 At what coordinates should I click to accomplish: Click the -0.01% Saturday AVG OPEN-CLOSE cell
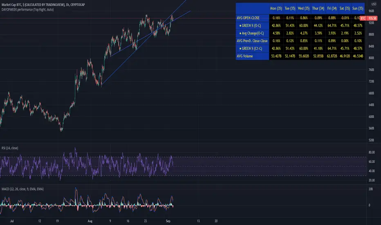click(x=345, y=18)
